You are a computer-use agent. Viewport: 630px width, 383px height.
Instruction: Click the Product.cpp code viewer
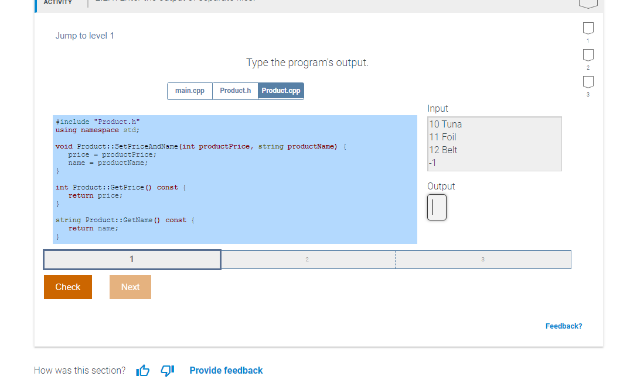coord(234,178)
